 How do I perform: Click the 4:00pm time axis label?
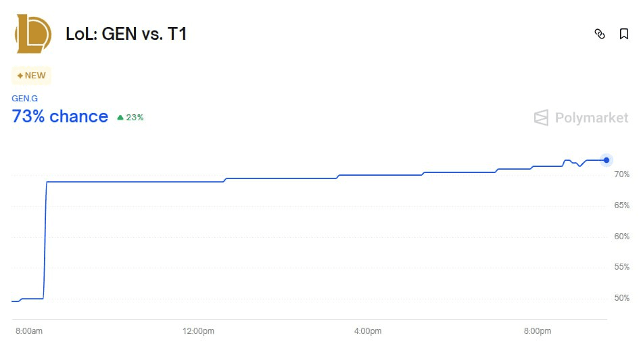click(368, 331)
